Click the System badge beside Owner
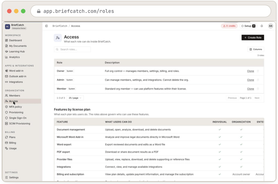The width and height of the screenshot is (278, 184). click(70, 71)
